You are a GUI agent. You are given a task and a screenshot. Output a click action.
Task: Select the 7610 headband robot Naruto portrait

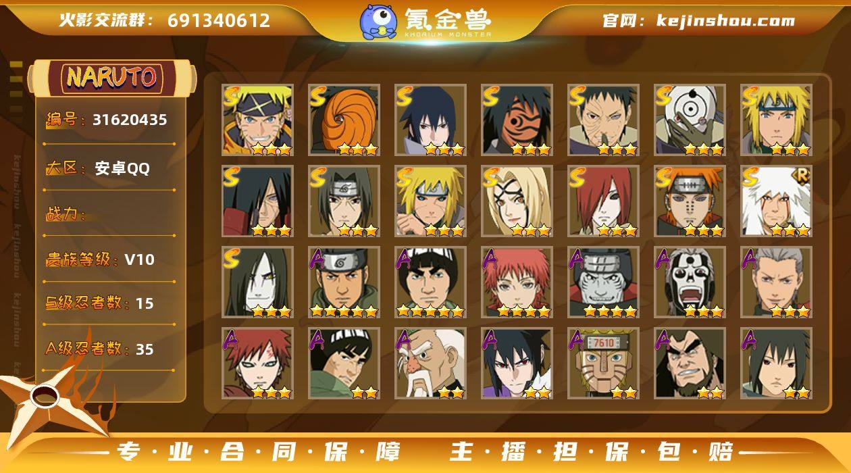point(603,364)
